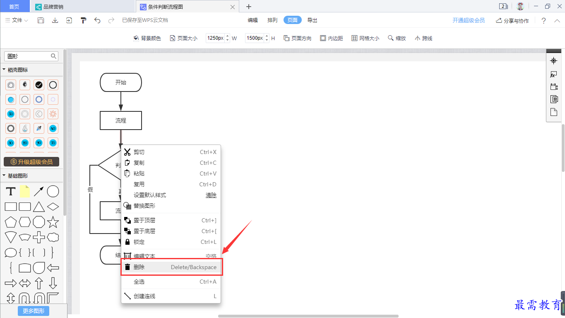This screenshot has height=318, width=565.
Task: Click the single page icon in right panel
Action: (554, 112)
